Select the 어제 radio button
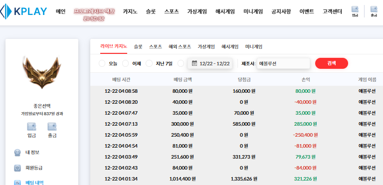Viewport: 383px width, 185px height. tap(125, 63)
